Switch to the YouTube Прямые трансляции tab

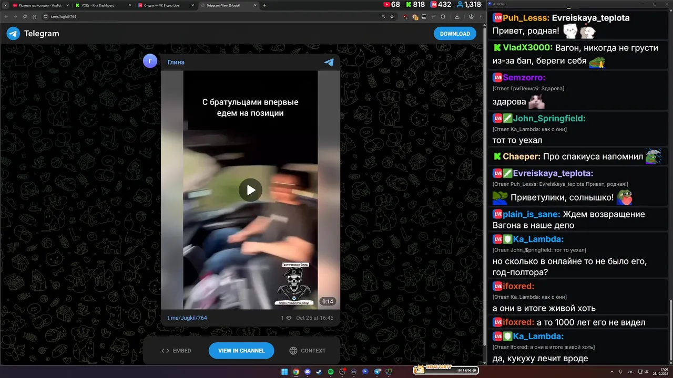coord(40,5)
